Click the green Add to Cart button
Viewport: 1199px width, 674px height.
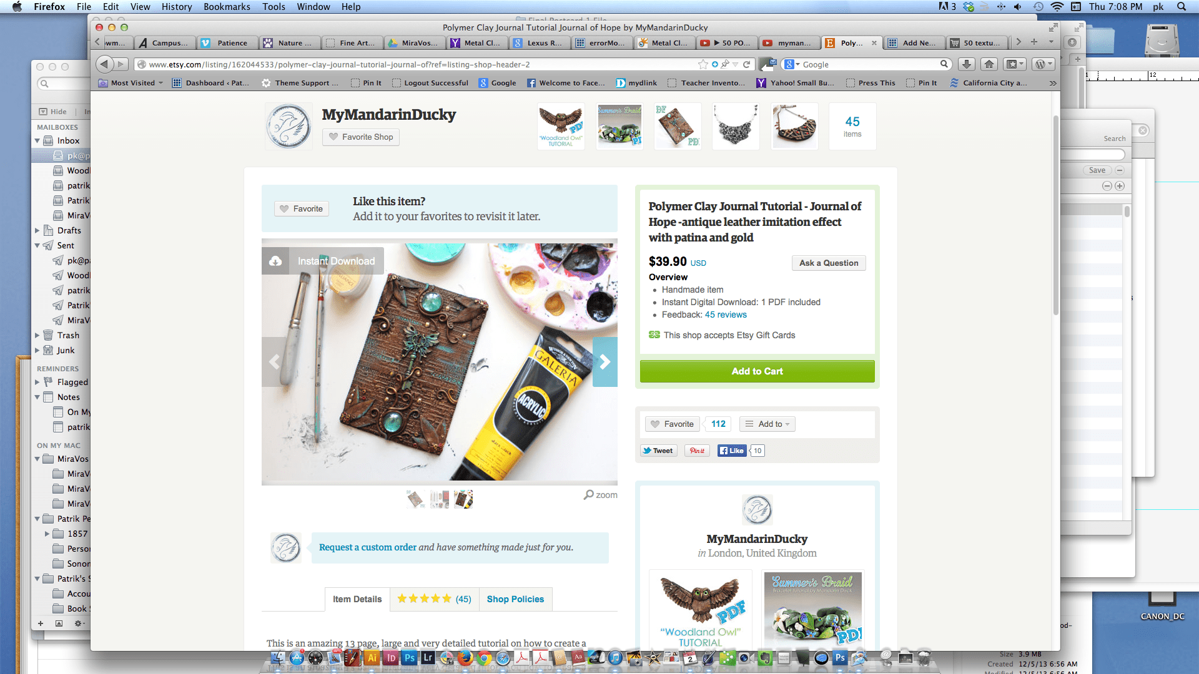[x=757, y=371]
